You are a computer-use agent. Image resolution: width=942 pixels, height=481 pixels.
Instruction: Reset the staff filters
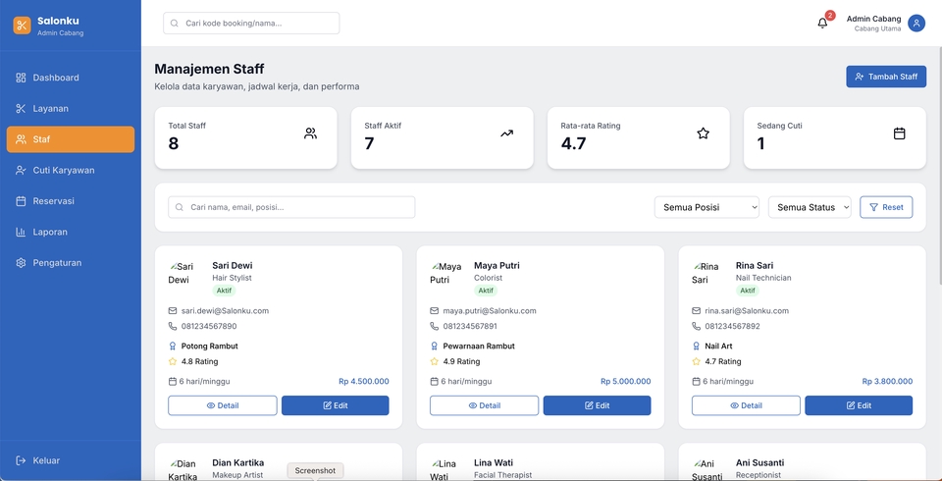coord(885,207)
